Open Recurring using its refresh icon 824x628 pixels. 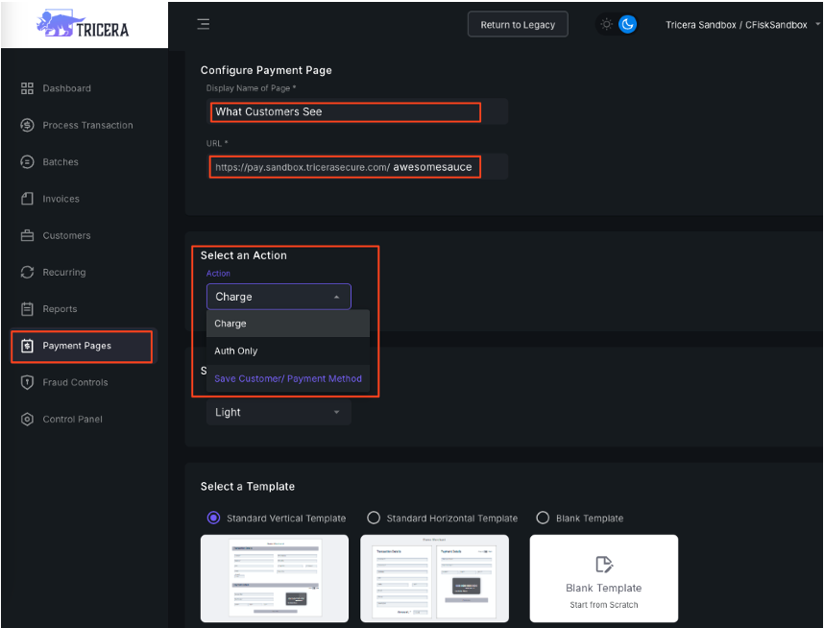(27, 273)
